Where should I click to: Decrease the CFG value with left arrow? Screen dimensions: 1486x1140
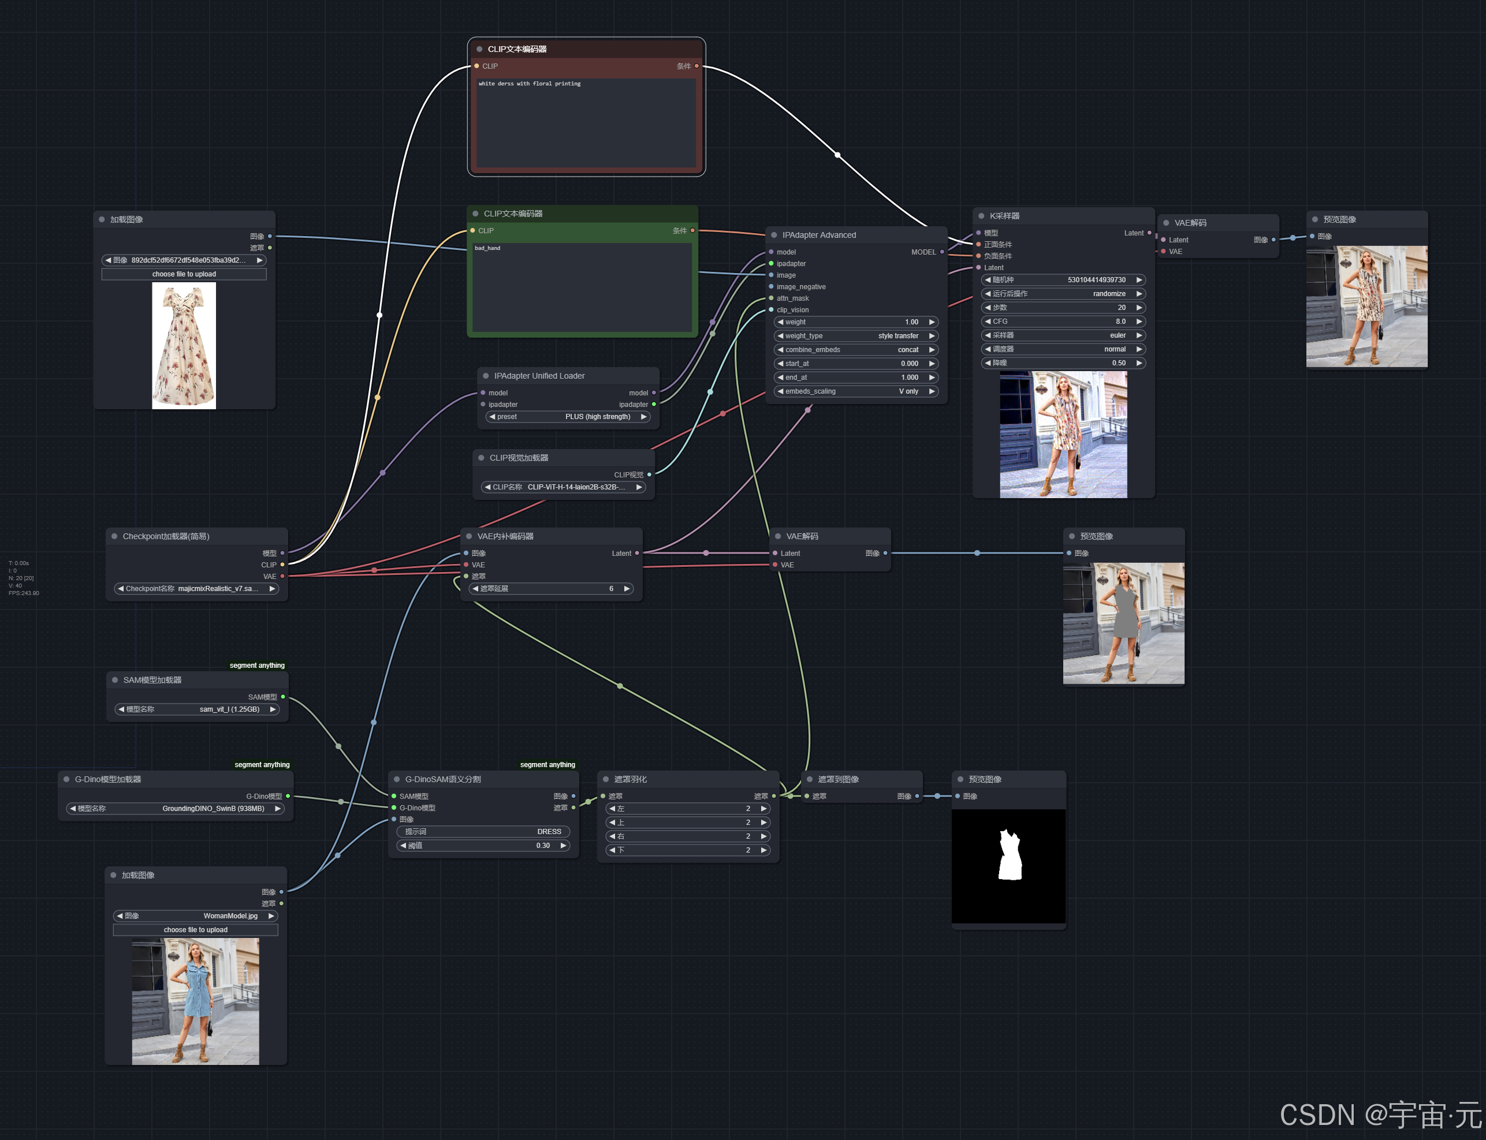(x=988, y=322)
